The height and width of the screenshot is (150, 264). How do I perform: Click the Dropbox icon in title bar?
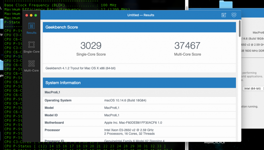[x=234, y=15]
